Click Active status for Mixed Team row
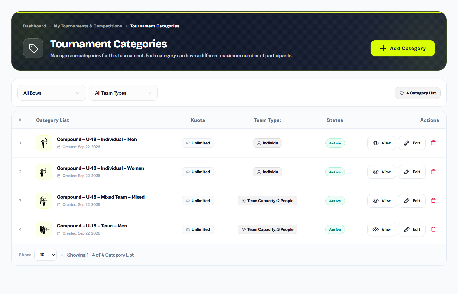Screen dimensions: 458x294 pos(335,201)
